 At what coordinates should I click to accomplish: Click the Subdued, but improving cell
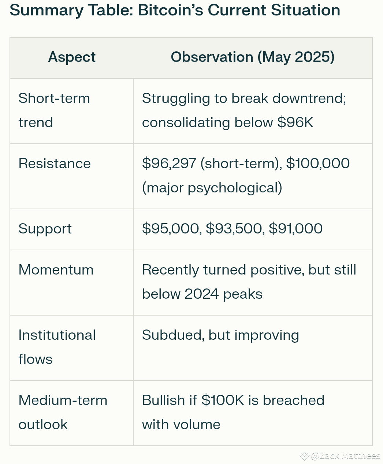pos(220,335)
